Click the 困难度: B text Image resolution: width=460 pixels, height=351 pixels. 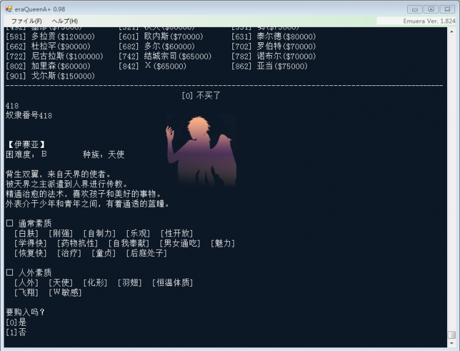coord(26,155)
